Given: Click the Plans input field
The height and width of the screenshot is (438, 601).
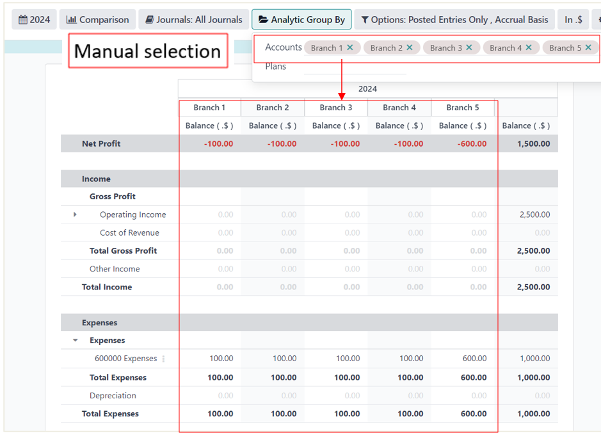Looking at the screenshot, I should (x=355, y=67).
